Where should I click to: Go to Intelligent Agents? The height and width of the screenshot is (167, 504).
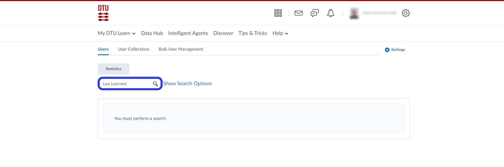(188, 33)
